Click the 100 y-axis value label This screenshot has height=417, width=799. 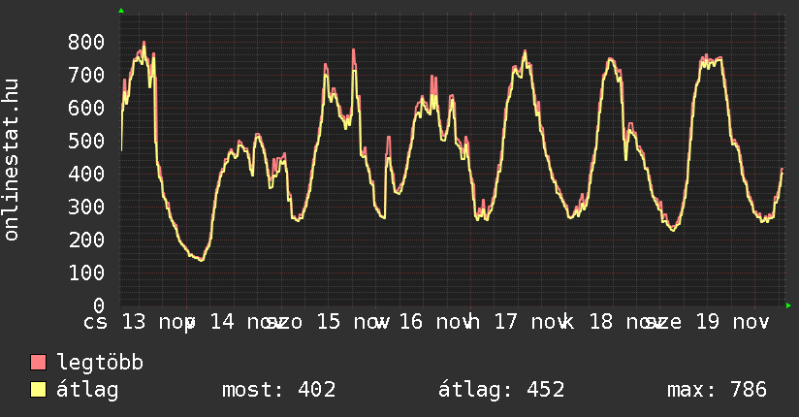click(x=86, y=273)
